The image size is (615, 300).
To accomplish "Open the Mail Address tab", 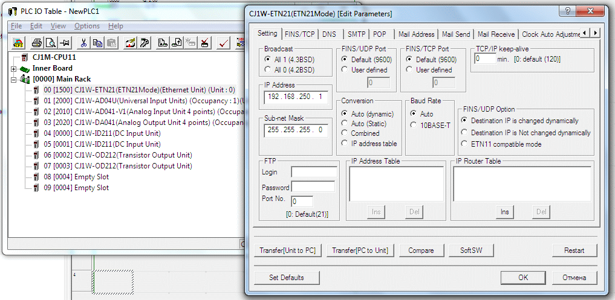I will 416,34.
